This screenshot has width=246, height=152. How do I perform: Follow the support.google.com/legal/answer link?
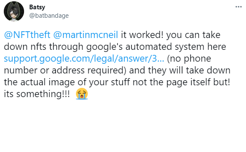(x=84, y=59)
